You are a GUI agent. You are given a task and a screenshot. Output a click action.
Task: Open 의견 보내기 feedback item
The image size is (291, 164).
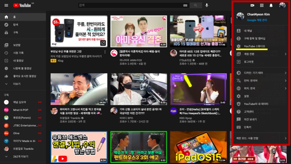pyautogui.click(x=261, y=120)
